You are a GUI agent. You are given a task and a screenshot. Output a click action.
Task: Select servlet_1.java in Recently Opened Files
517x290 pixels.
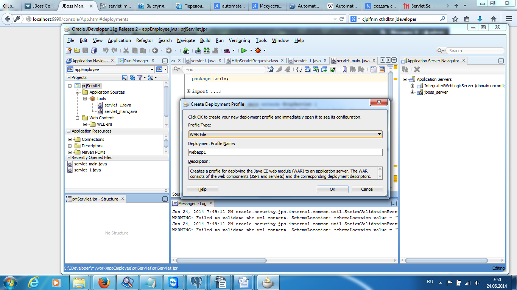pyautogui.click(x=87, y=170)
